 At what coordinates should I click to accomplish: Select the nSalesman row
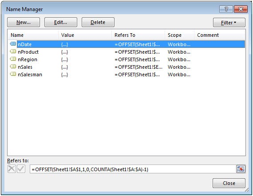coord(126,74)
